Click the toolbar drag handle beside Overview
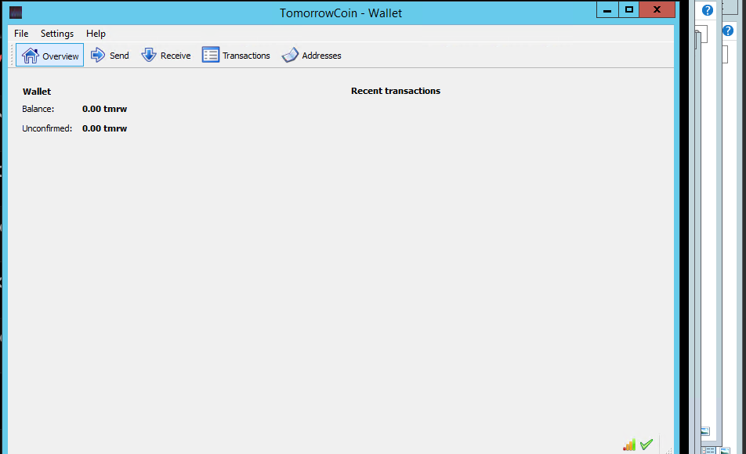Screen dimensions: 746x454 click(13, 55)
